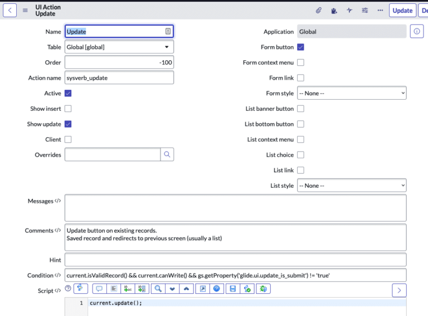Open attachments via paperclip icon

tap(319, 11)
